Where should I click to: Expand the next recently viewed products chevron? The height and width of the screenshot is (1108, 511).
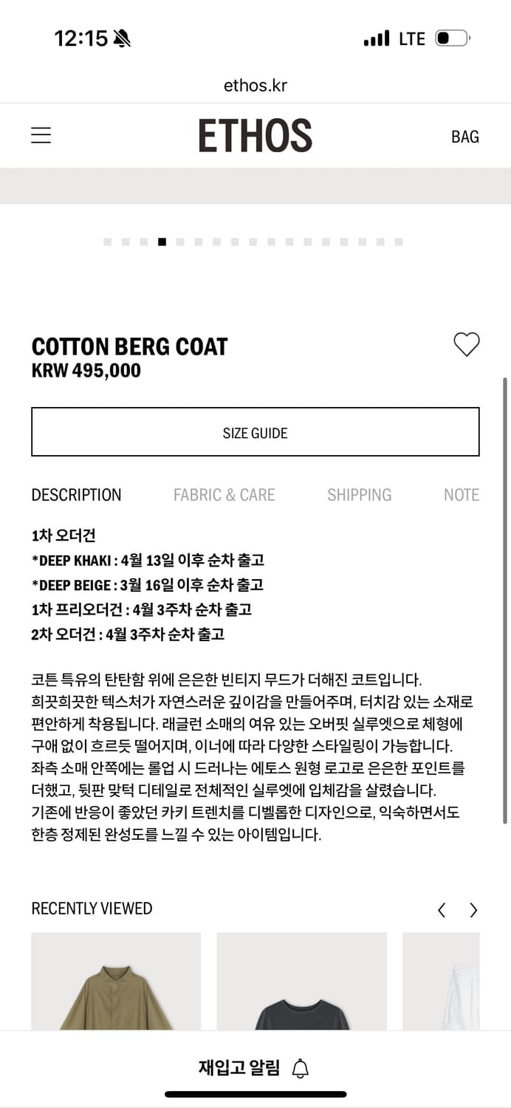coord(473,910)
